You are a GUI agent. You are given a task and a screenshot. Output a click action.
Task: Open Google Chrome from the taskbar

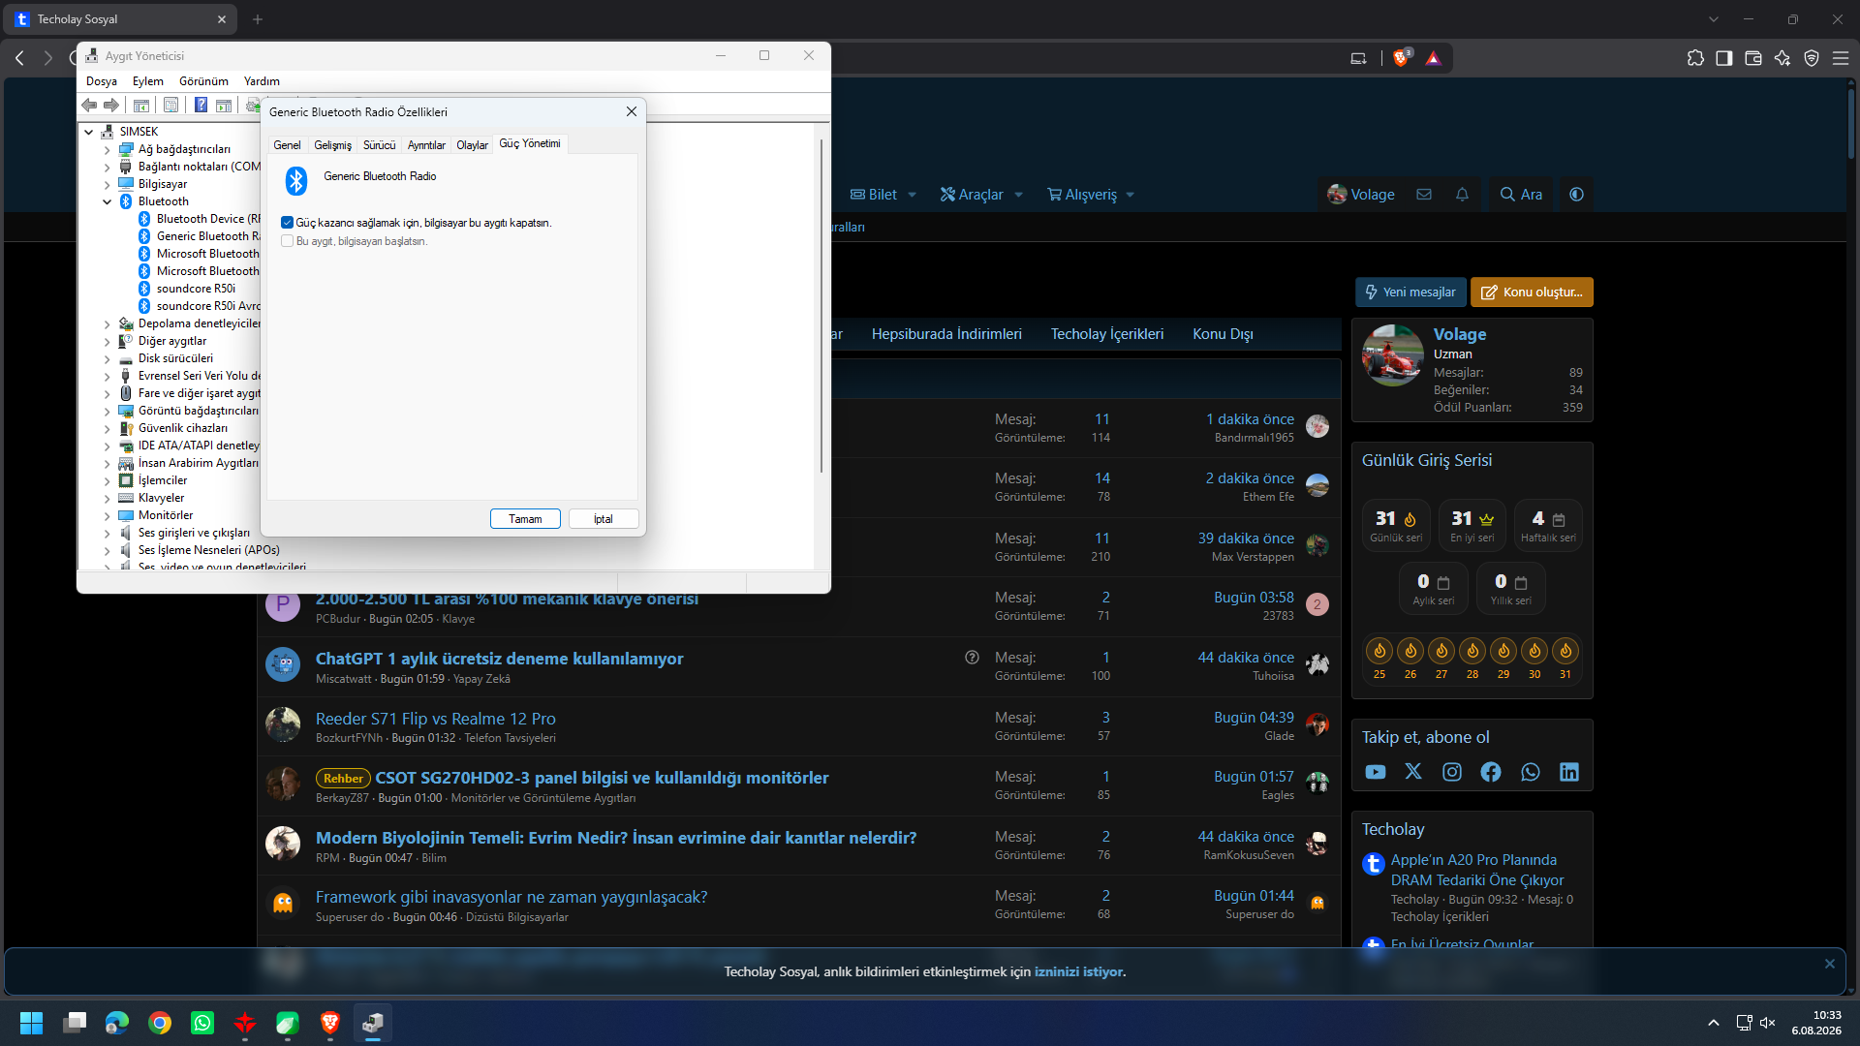pos(160,1023)
